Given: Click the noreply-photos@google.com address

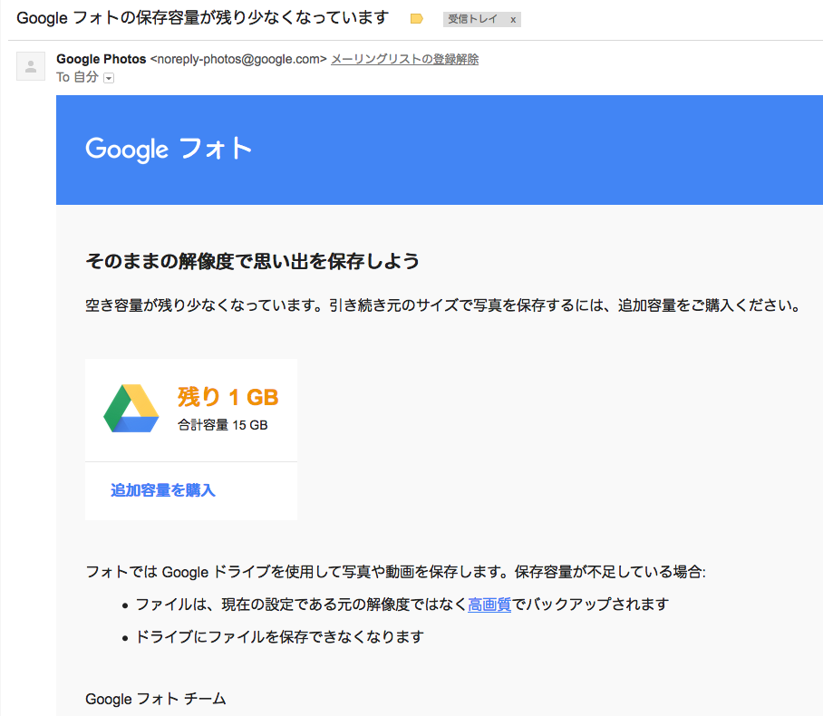Looking at the screenshot, I should coord(238,59).
